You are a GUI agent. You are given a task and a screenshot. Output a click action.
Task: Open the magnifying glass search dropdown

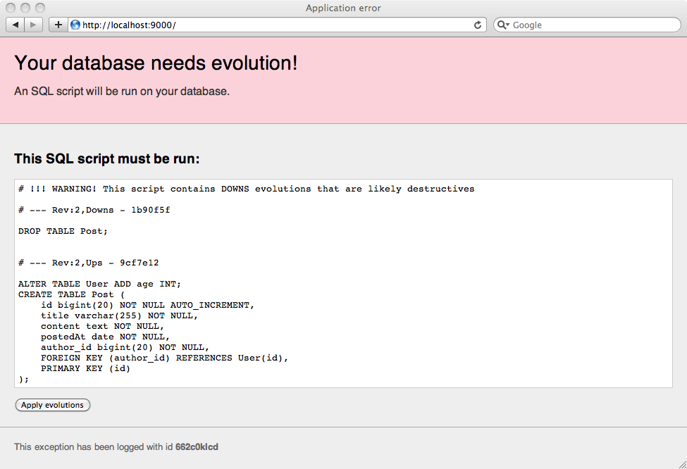503,25
